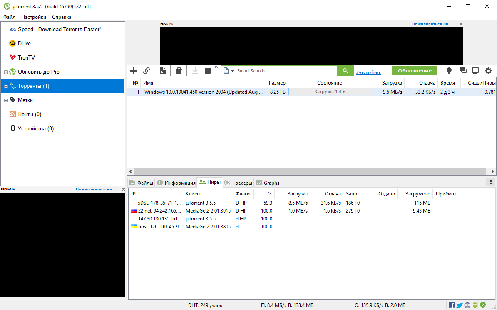Click the Create New Torrent file icon
This screenshot has width=497, height=310.
point(163,71)
